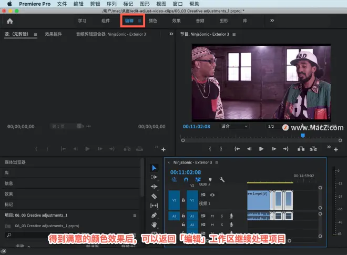Mute the A2 audio track

pos(212,225)
